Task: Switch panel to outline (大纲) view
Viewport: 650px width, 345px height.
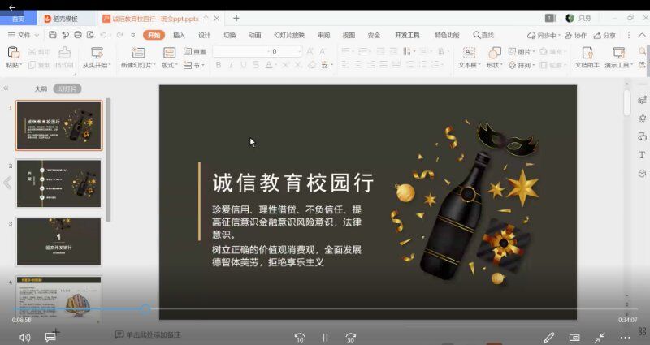Action: point(41,88)
